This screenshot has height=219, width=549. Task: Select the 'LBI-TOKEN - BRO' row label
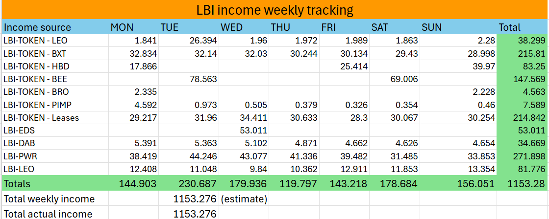click(x=55, y=92)
